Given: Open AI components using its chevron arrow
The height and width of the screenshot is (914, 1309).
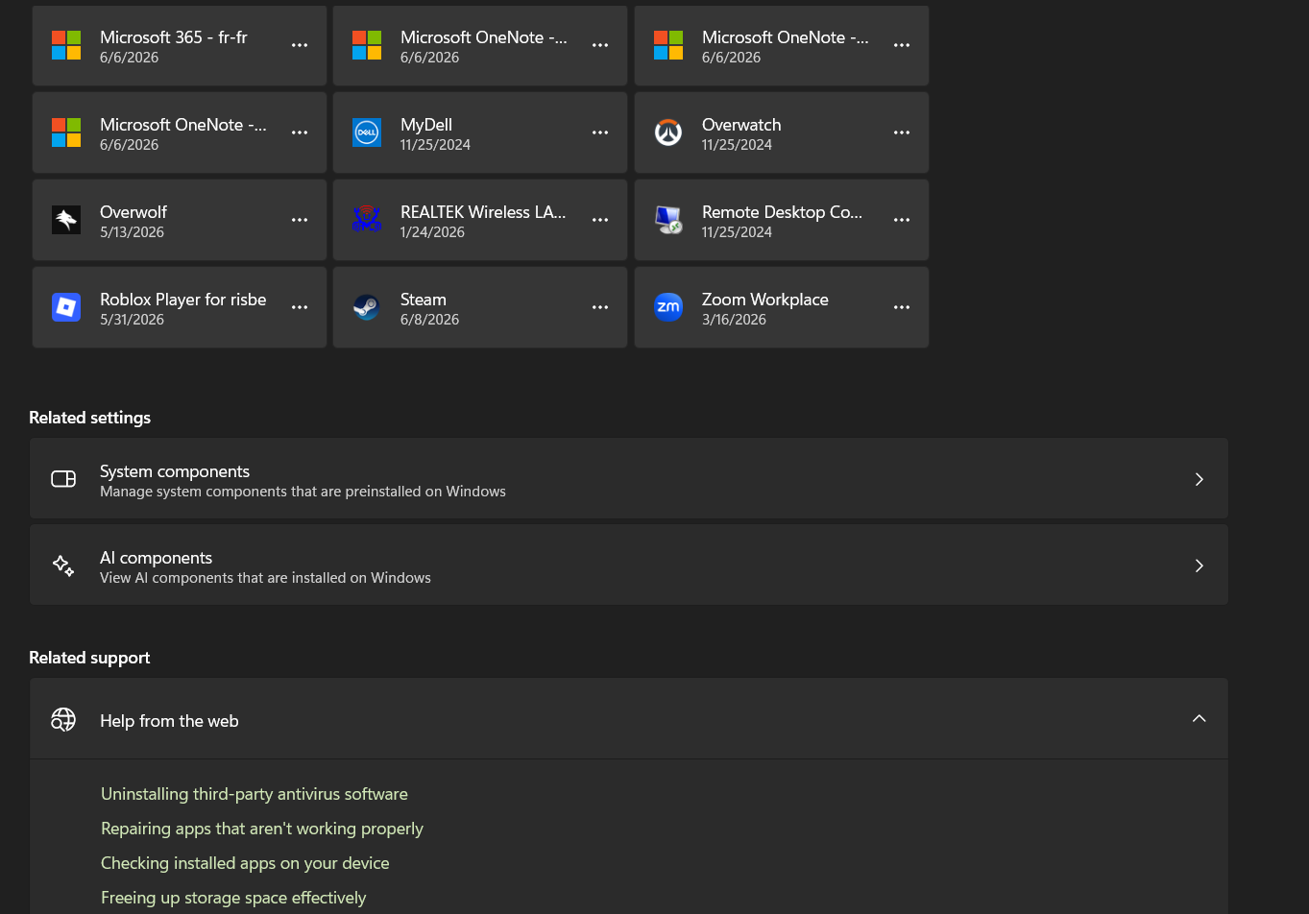Looking at the screenshot, I should [x=1199, y=565].
